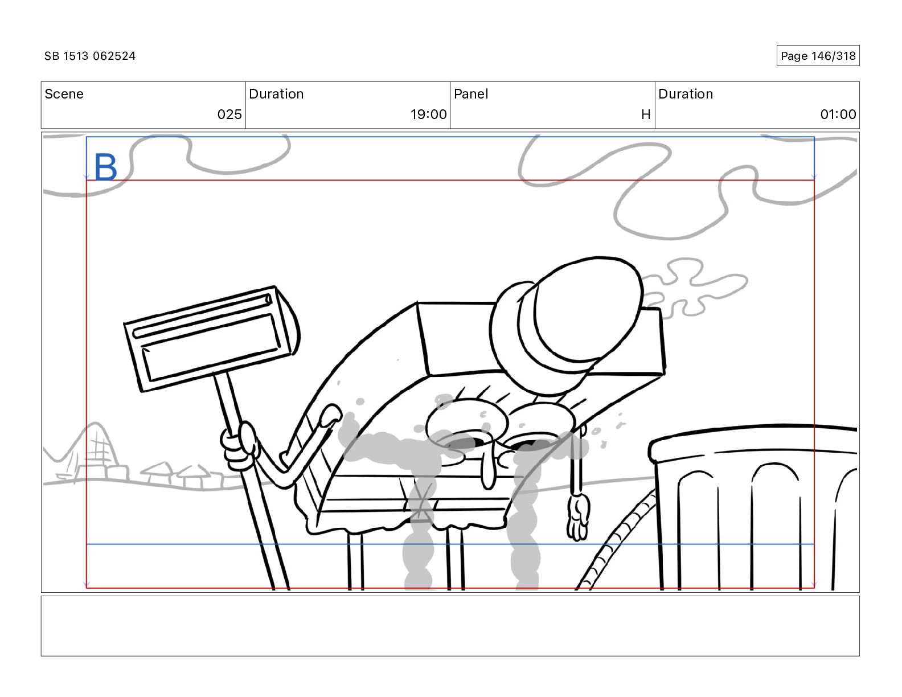The height and width of the screenshot is (697, 902).
Task: Click the panel letter 'H'
Action: pos(646,114)
